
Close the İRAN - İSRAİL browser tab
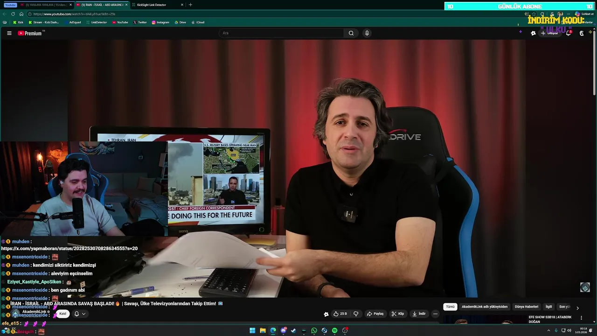click(126, 5)
